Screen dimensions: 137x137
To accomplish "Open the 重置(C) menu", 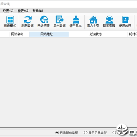I will coord(23,11).
